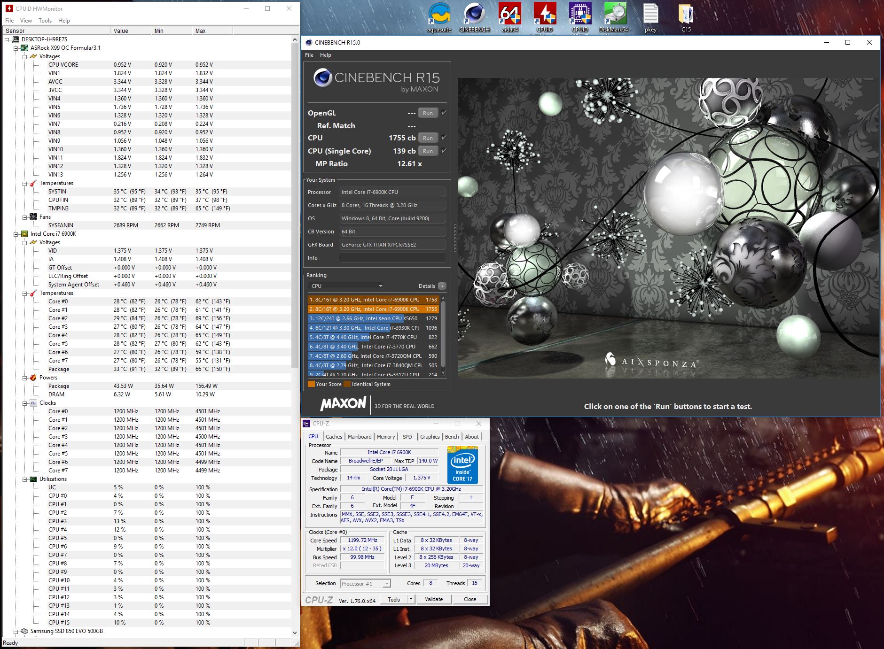884x649 pixels.
Task: Switch to the CPU-Z Caches tab
Action: pyautogui.click(x=334, y=437)
